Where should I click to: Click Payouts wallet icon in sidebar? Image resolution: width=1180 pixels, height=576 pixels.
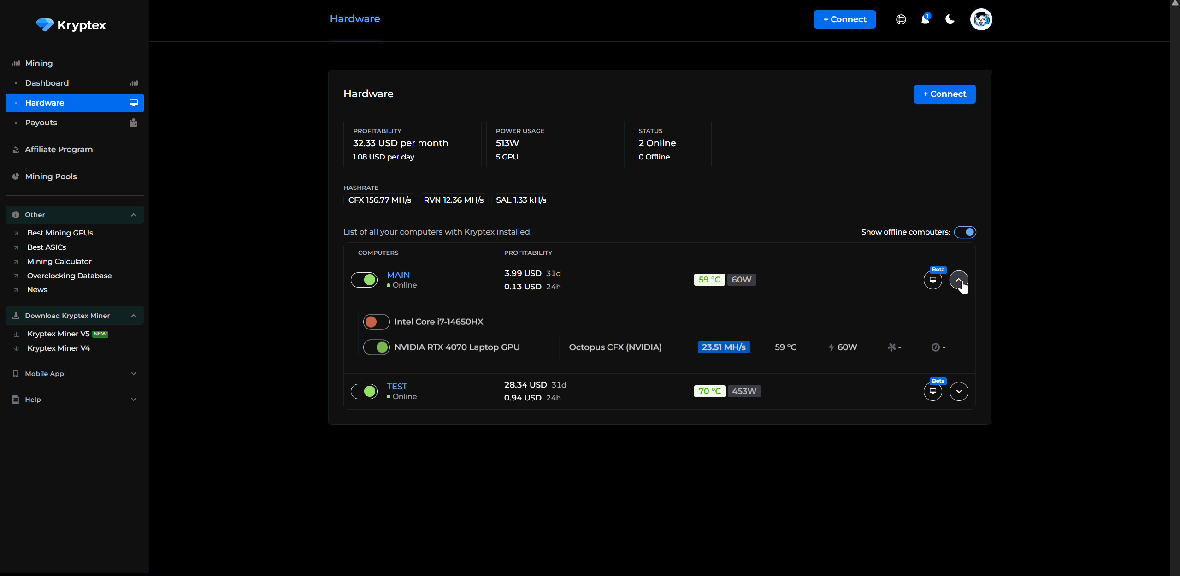tap(134, 123)
